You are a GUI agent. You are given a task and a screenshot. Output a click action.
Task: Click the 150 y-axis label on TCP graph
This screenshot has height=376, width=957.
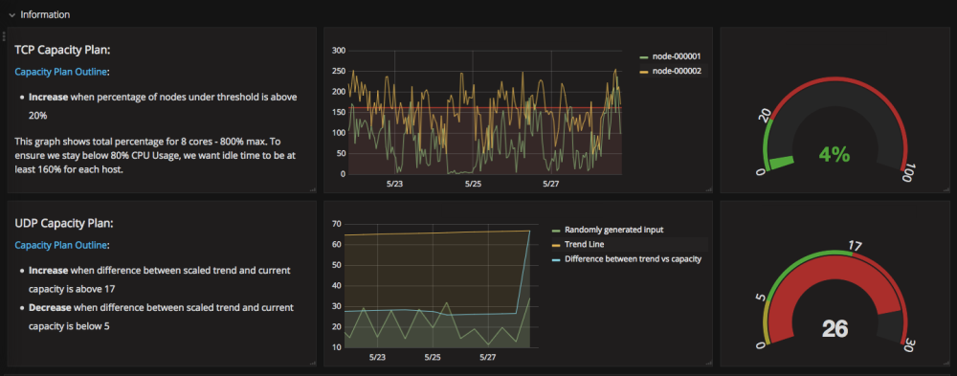pos(338,112)
